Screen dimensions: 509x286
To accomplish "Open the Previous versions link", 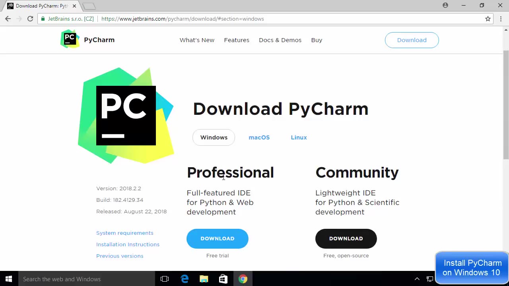I will (x=120, y=256).
